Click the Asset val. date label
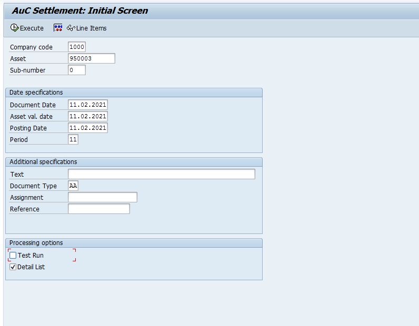The width and height of the screenshot is (419, 326). (x=31, y=117)
